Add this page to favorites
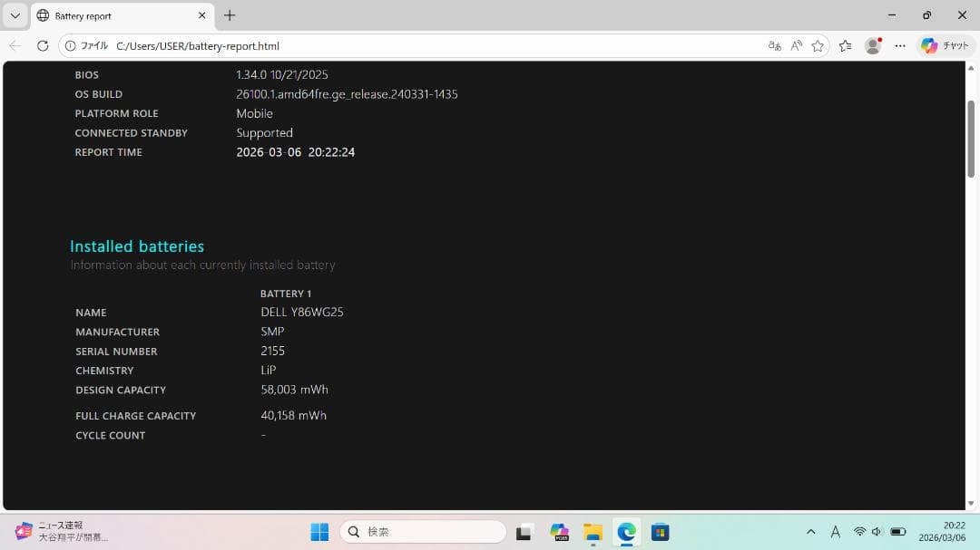Viewport: 980px width, 550px height. (x=818, y=45)
